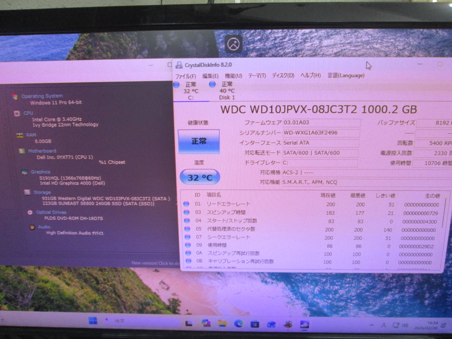Open the ディスク(D) menu
The height and width of the screenshot is (339, 452).
(x=283, y=76)
